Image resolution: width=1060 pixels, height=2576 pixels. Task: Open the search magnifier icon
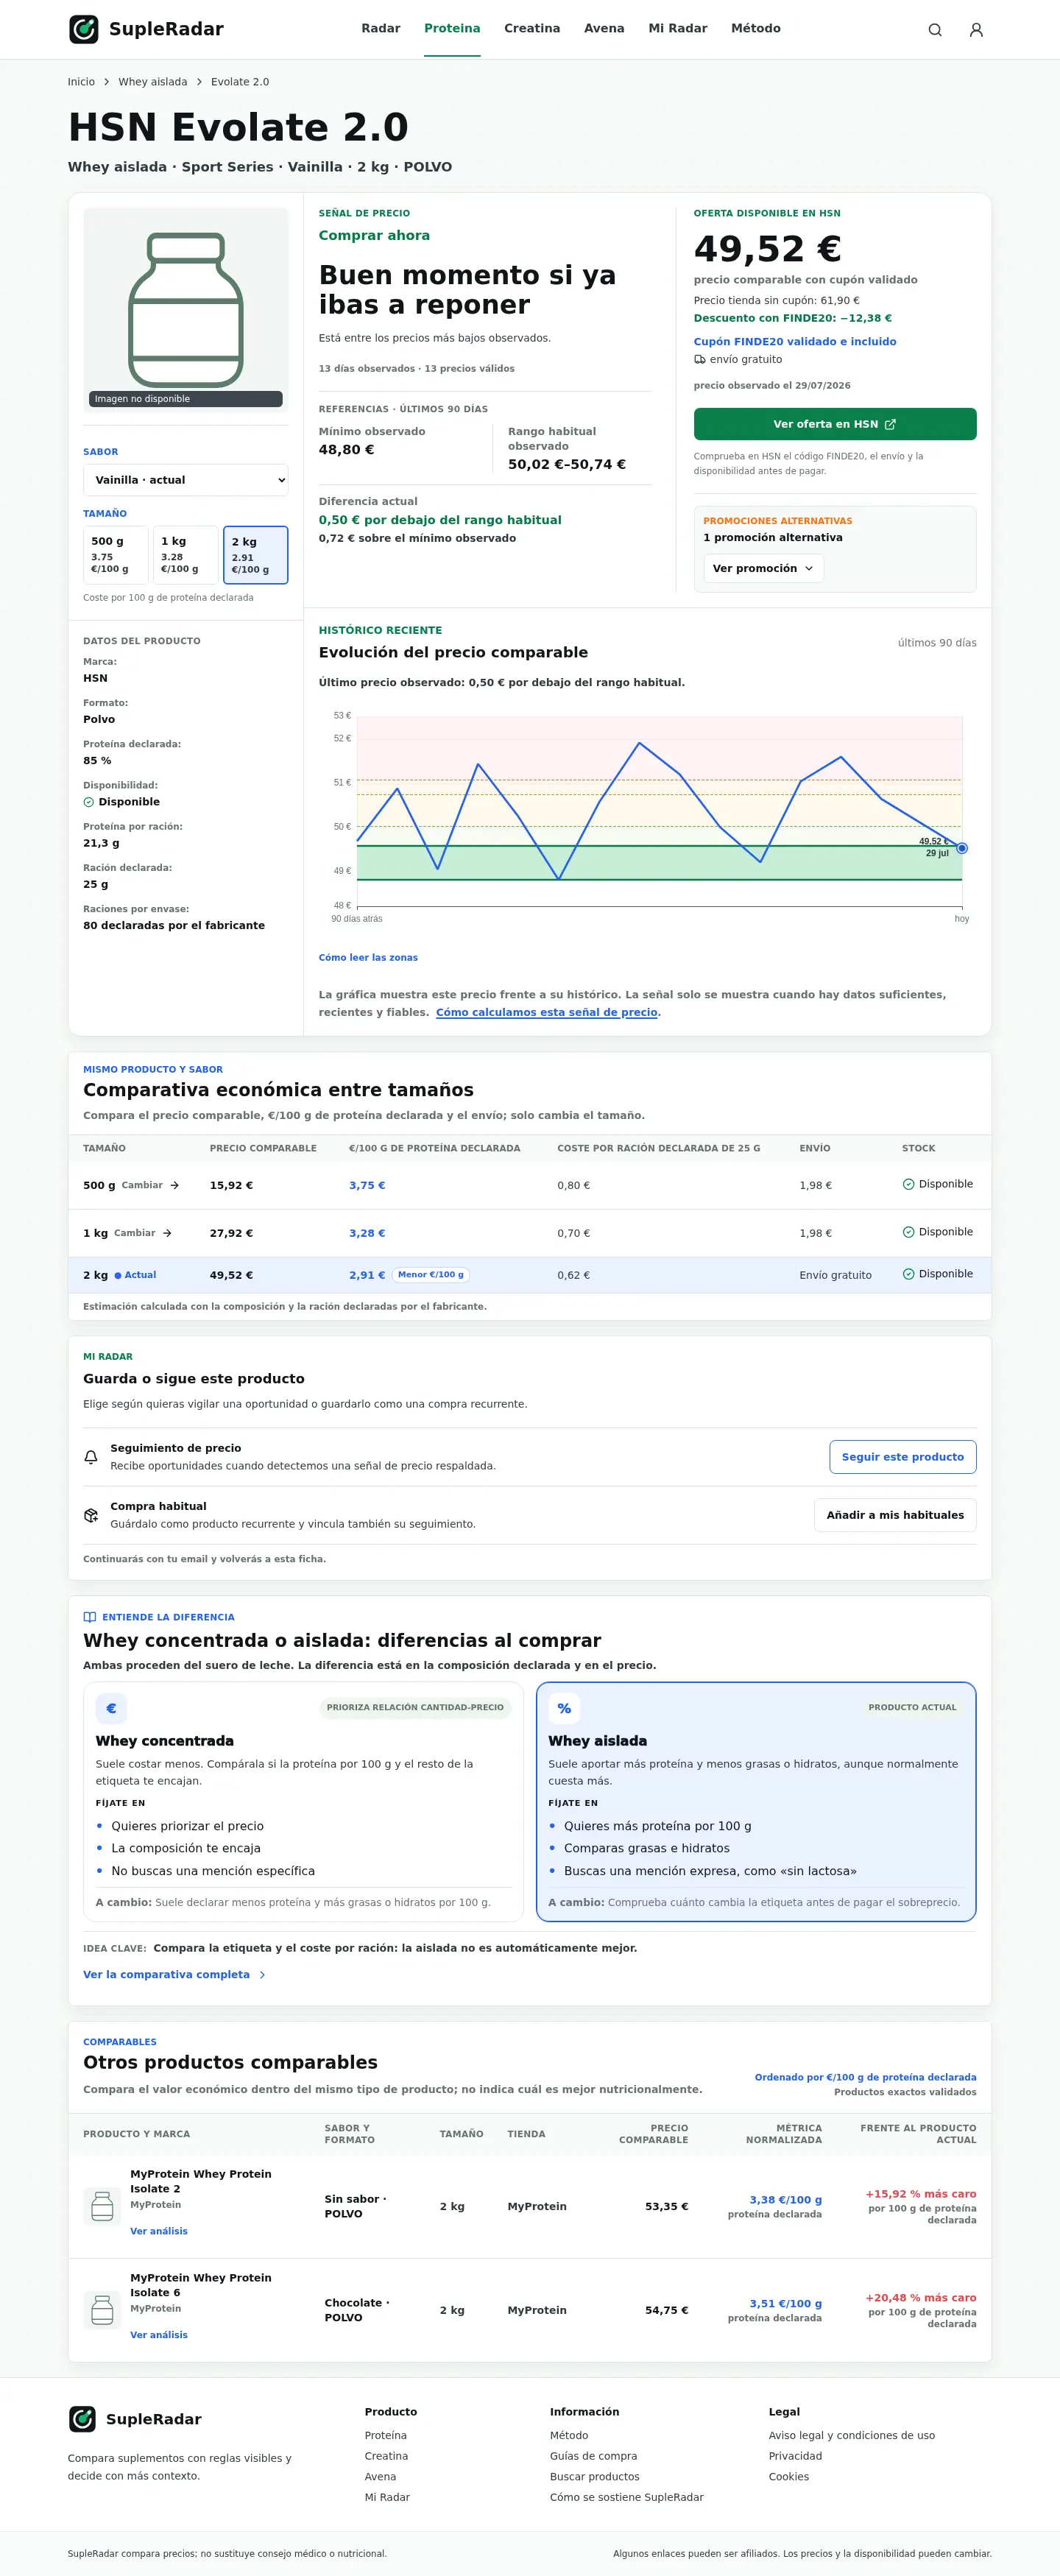pyautogui.click(x=935, y=30)
